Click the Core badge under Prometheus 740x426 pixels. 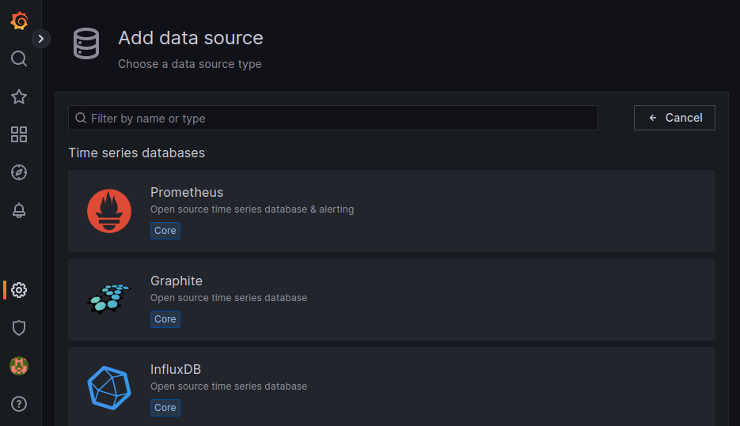click(x=165, y=231)
